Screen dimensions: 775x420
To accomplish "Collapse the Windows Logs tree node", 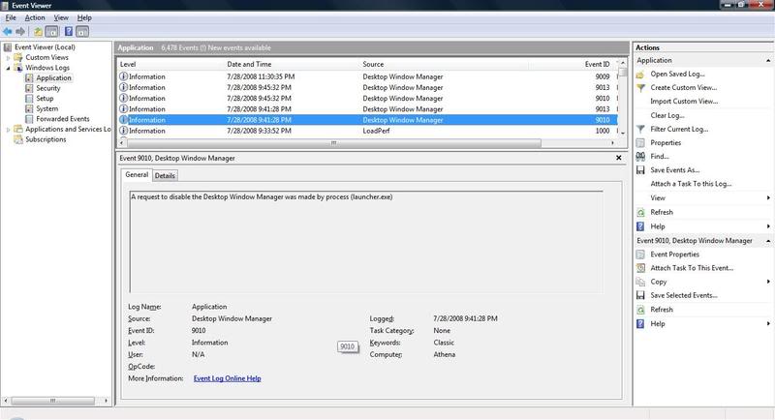I will pos(9,68).
